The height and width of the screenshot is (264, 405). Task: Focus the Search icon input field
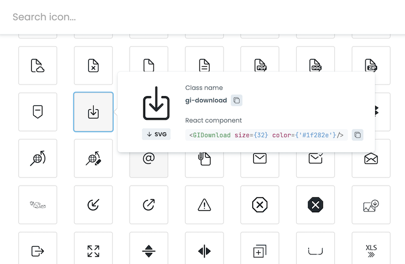[x=202, y=17]
